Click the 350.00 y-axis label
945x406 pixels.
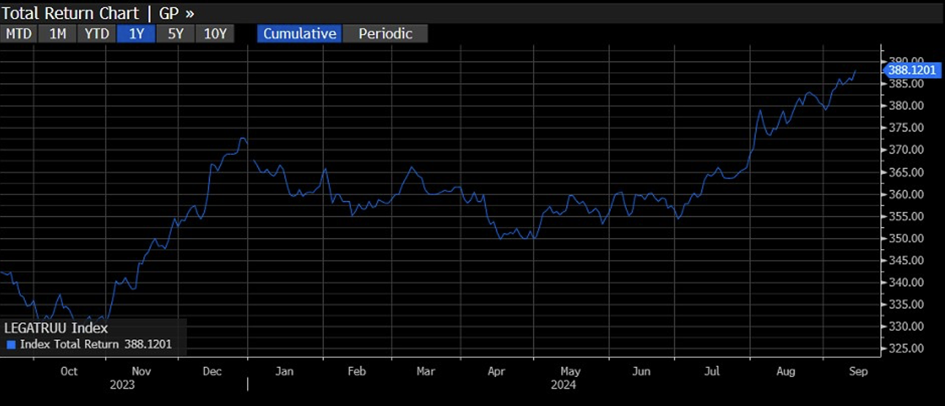(x=906, y=238)
